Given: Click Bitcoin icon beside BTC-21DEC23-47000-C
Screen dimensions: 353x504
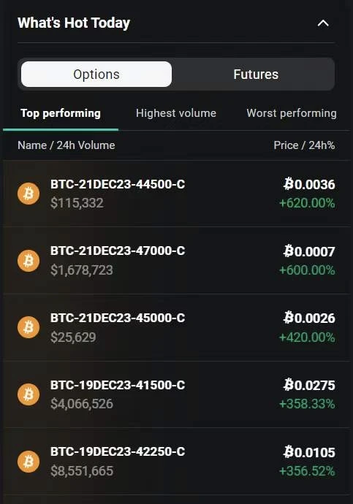Looking at the screenshot, I should [x=29, y=260].
